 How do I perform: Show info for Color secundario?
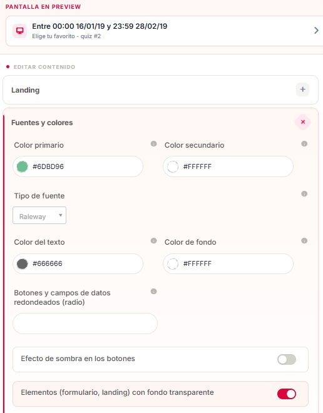pos(304,144)
